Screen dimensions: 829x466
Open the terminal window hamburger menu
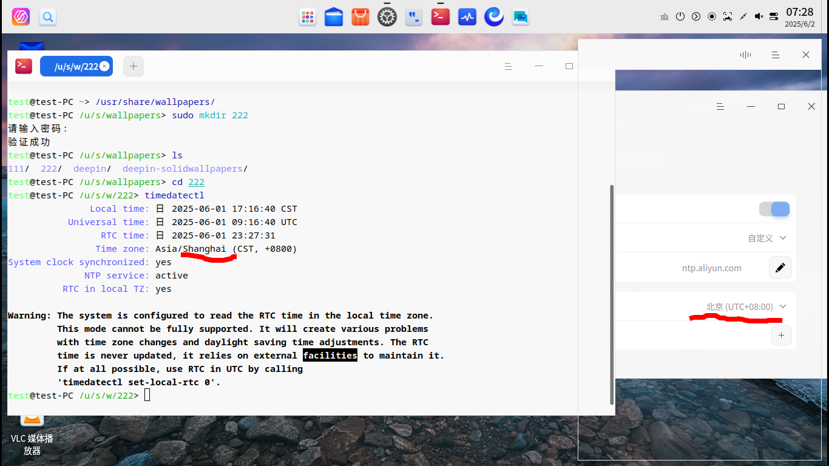click(x=509, y=66)
